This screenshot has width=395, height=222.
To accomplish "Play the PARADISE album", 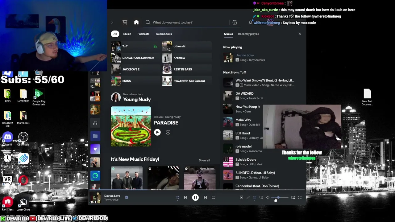I will point(157,132).
